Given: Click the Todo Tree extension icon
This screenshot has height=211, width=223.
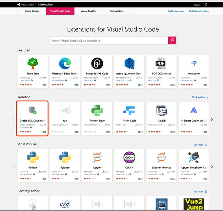Looking at the screenshot, I should 32,63.
